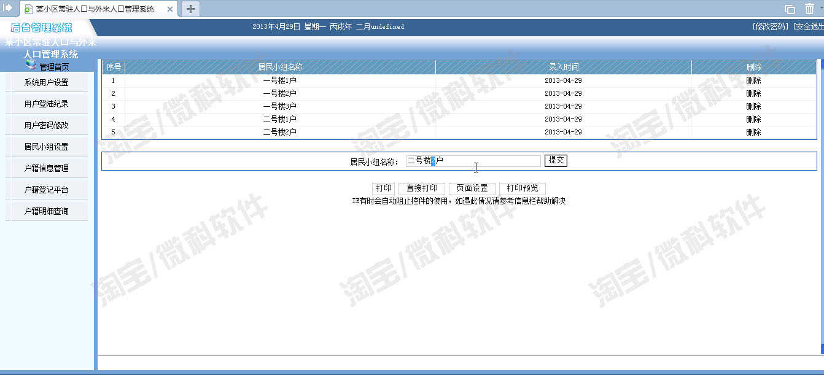
Task: Open 系统用户设置 menu item
Action: [47, 82]
